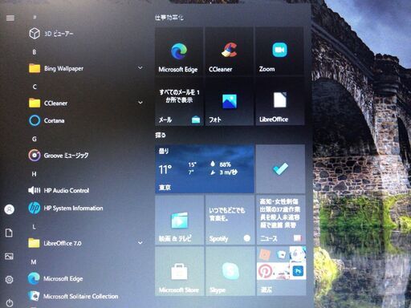Open Settings gear in Start sidebar
This screenshot has width=411, height=308.
(9, 279)
